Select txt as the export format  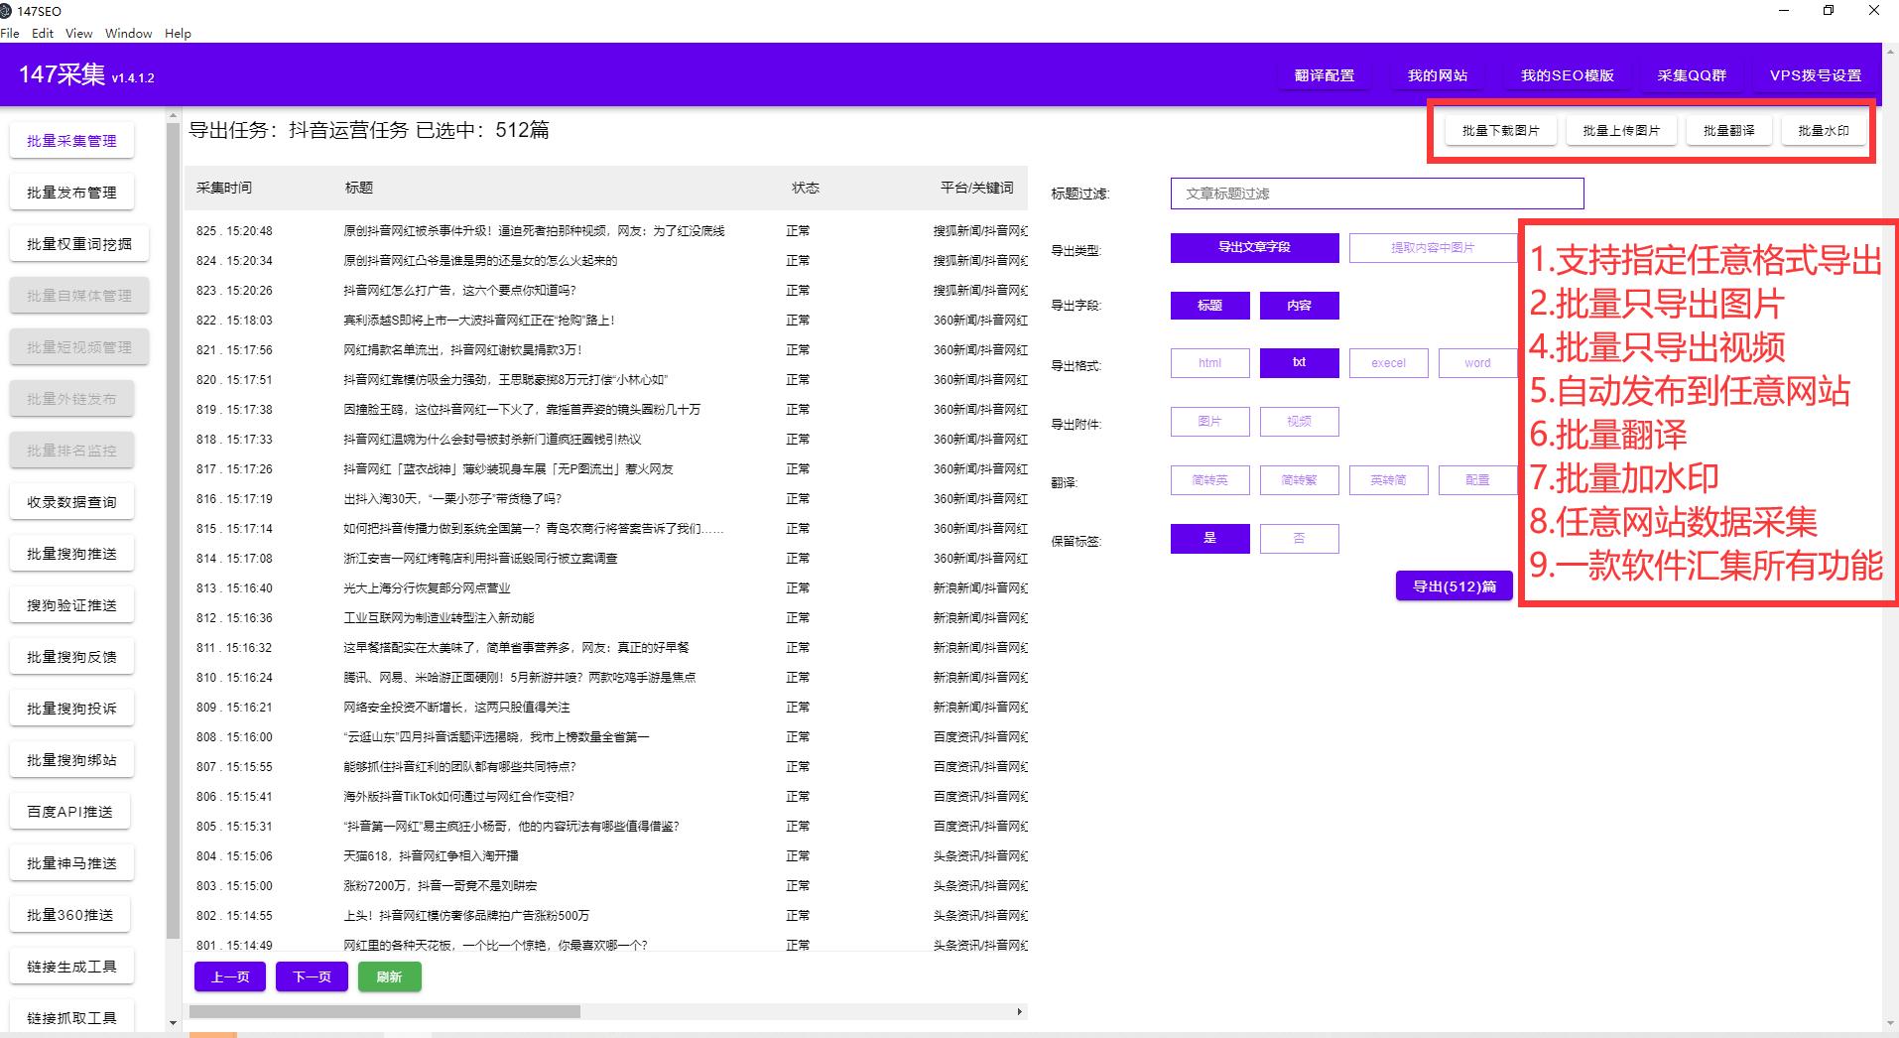pyautogui.click(x=1298, y=362)
